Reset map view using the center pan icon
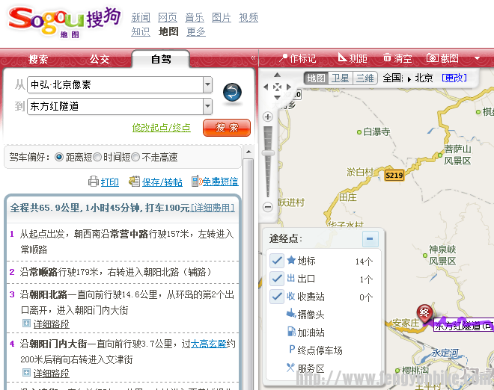Viewport: 494px width, 390px height. pos(277,87)
